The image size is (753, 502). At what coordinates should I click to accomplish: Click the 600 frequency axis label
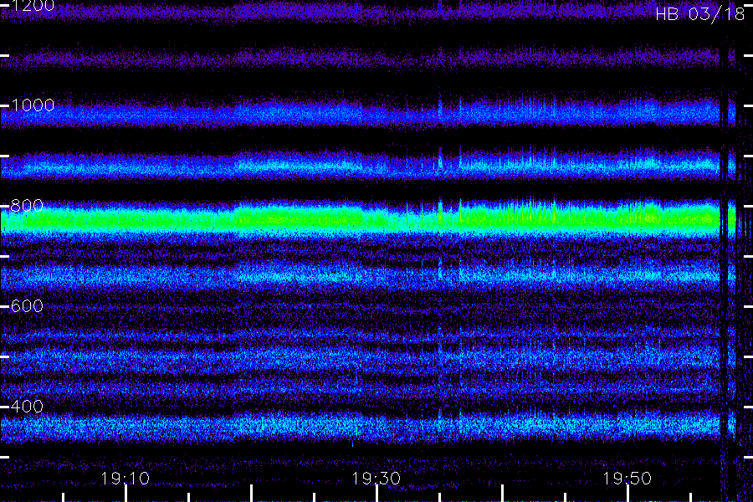(x=27, y=306)
